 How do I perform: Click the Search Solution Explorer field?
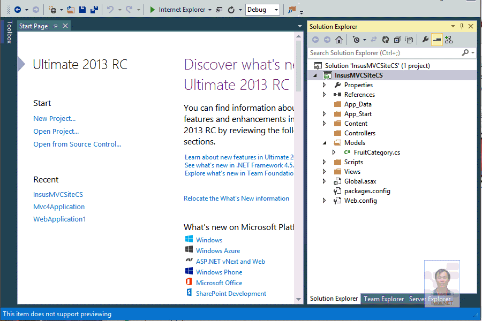[384, 53]
